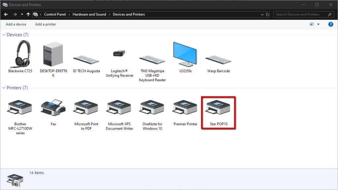Maximize the Devices and Printers window
This screenshot has width=338, height=190.
317,5
